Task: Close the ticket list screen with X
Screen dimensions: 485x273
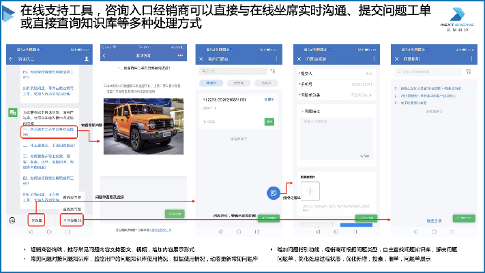Action: coord(202,60)
